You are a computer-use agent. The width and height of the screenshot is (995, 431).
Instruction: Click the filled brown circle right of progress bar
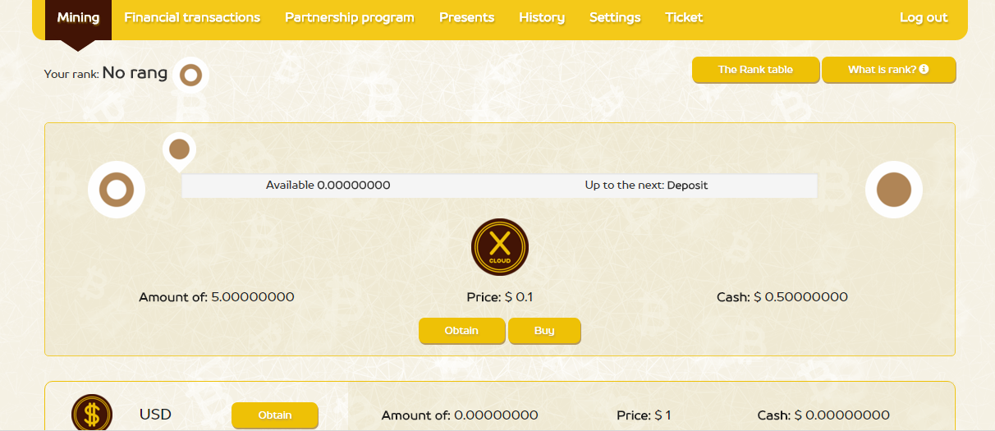pos(893,190)
